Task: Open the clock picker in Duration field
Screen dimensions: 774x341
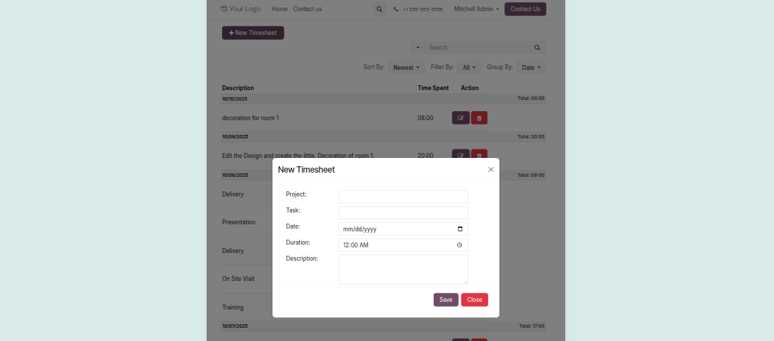Action: point(459,245)
